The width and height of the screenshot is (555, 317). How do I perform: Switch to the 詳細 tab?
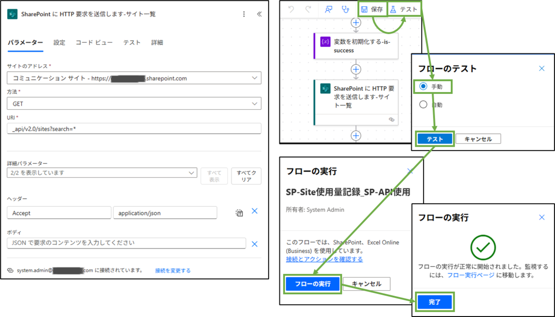click(157, 43)
